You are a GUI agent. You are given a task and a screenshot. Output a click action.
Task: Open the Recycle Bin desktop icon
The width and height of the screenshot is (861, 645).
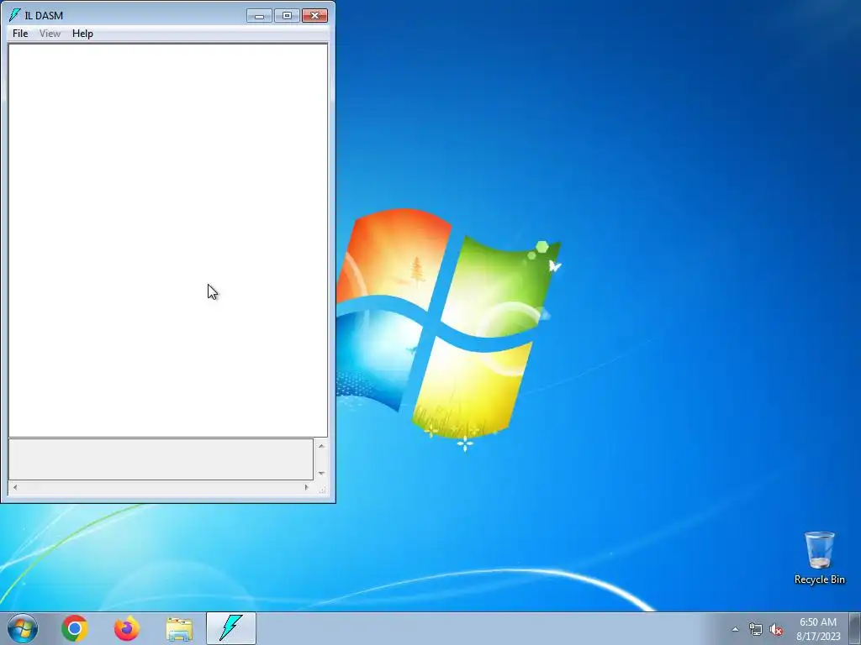[819, 558]
